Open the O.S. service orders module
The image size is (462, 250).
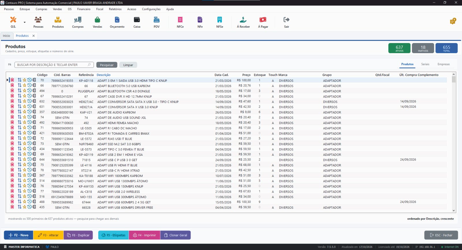[13, 22]
